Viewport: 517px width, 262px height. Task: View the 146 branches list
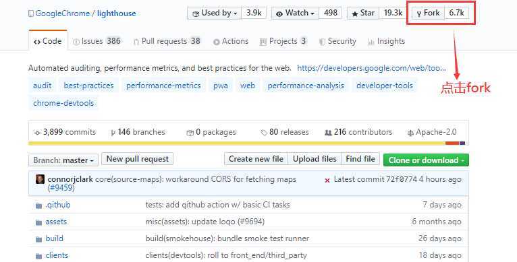point(138,132)
